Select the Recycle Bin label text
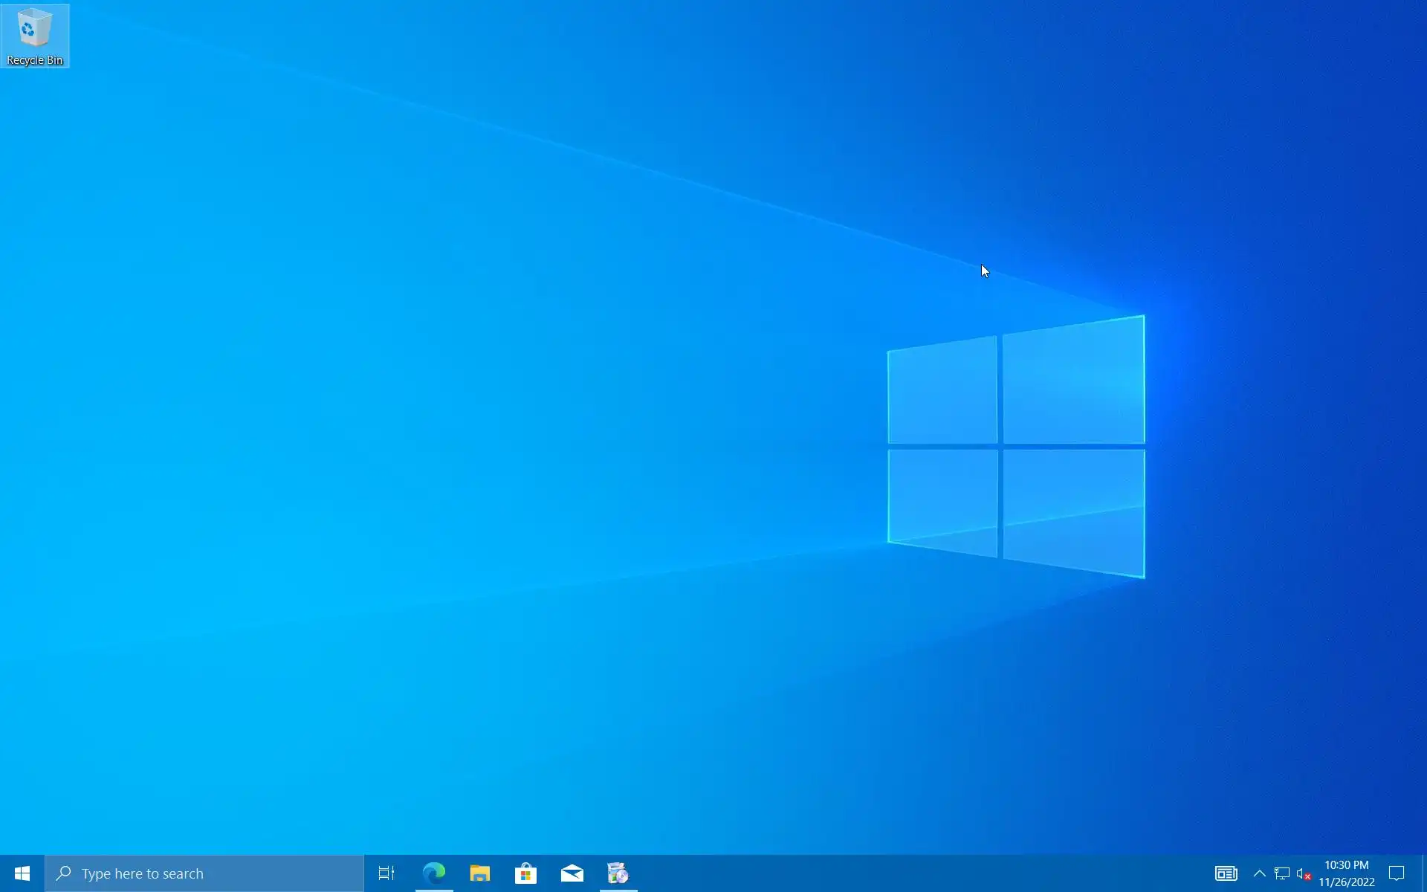The image size is (1427, 892). coord(35,60)
